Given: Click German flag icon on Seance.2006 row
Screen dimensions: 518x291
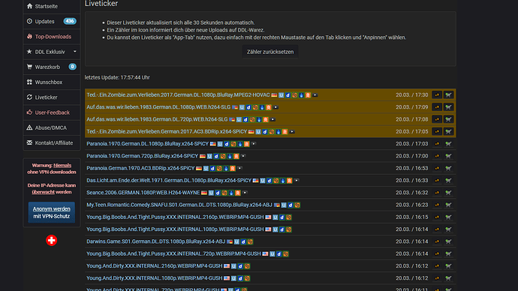Looking at the screenshot, I should [x=204, y=193].
